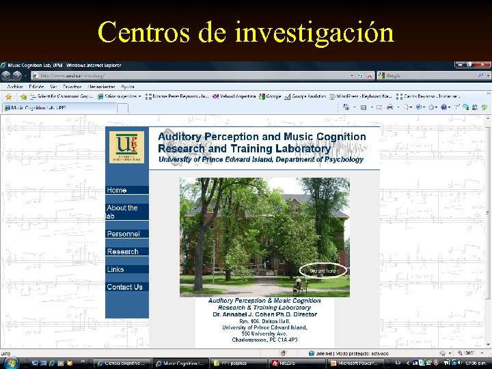
Task: Open the Ayuda menu
Action: click(x=127, y=87)
